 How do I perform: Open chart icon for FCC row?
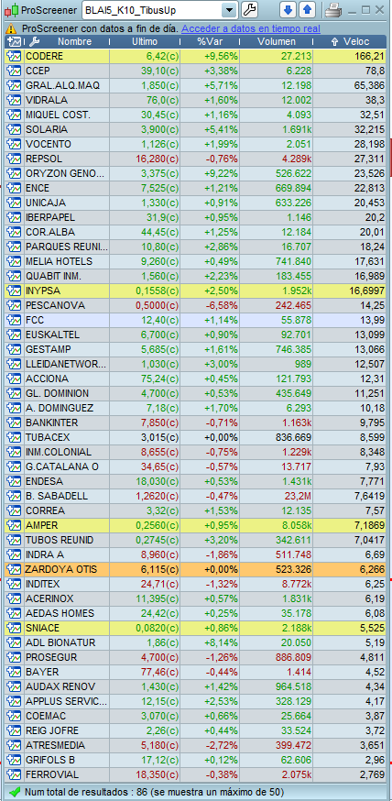coord(14,320)
